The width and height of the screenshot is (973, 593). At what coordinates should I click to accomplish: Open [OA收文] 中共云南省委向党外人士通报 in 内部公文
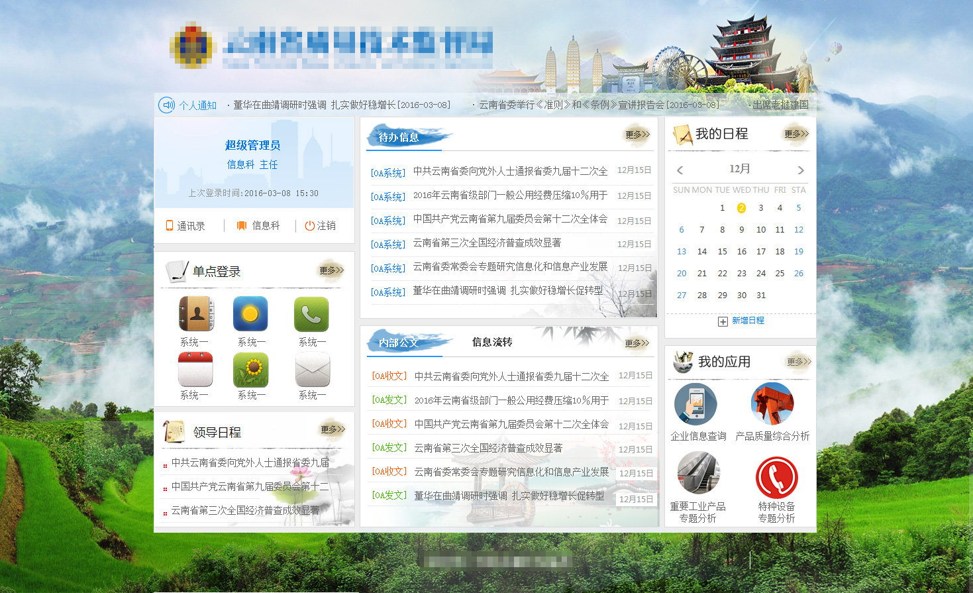click(x=512, y=376)
